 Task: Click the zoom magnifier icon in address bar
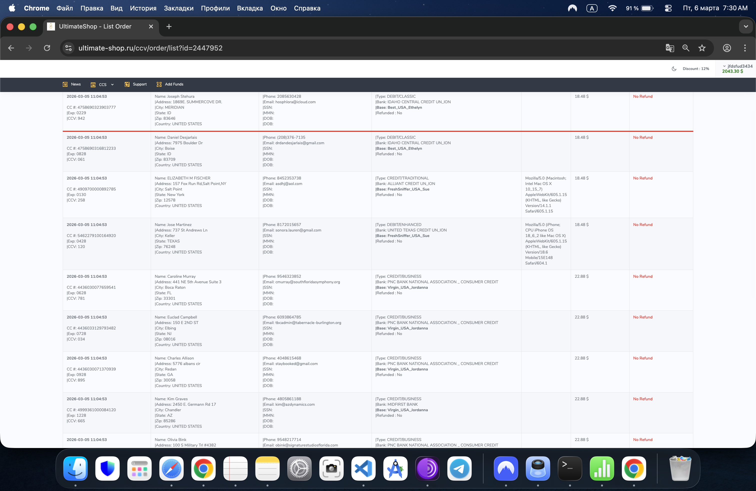coord(685,48)
